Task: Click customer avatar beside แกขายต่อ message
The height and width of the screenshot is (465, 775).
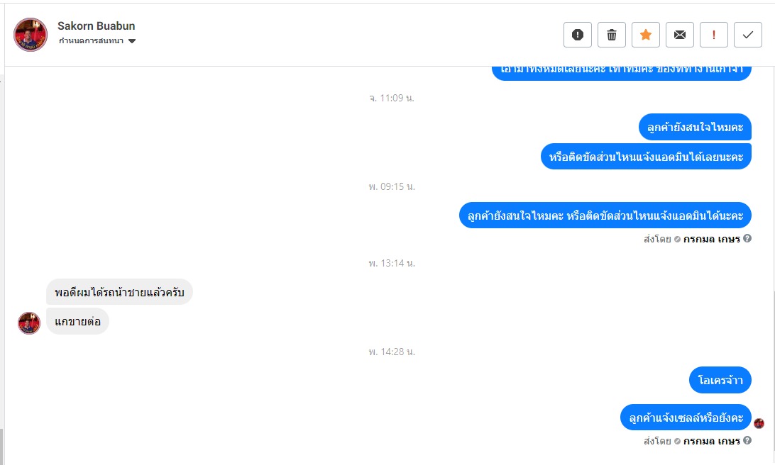Action: click(29, 323)
